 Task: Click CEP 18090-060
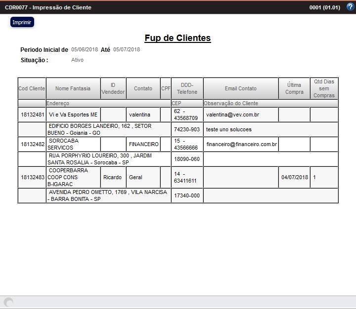coord(187,159)
